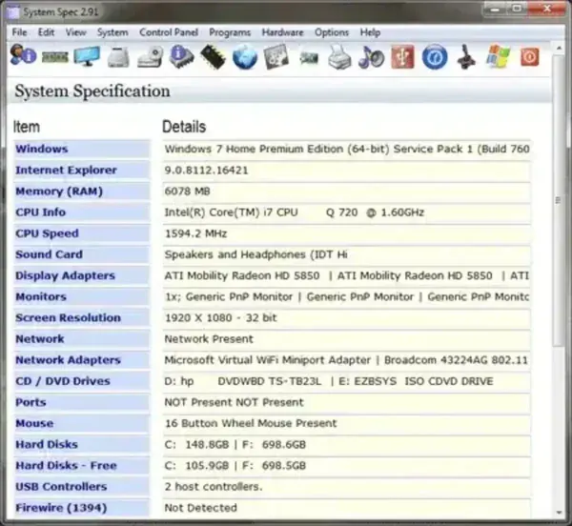Open the File menu

[x=19, y=32]
